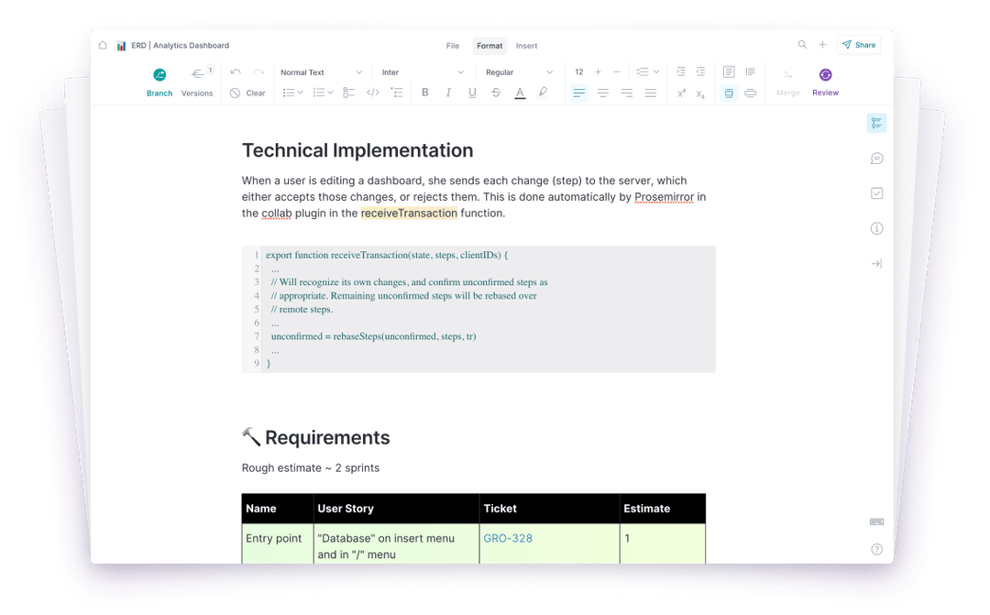Toggle italic formatting
The height and width of the screenshot is (615, 990).
pos(448,93)
